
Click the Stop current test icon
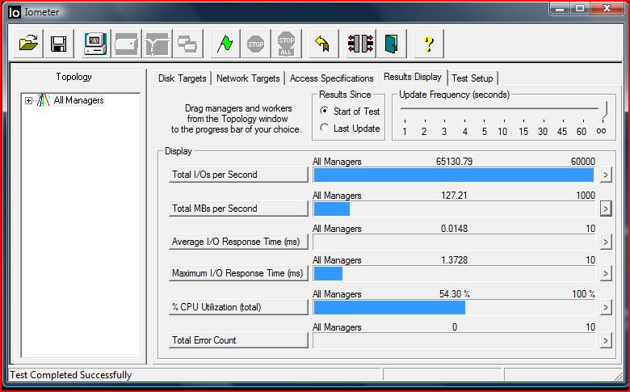tap(256, 44)
